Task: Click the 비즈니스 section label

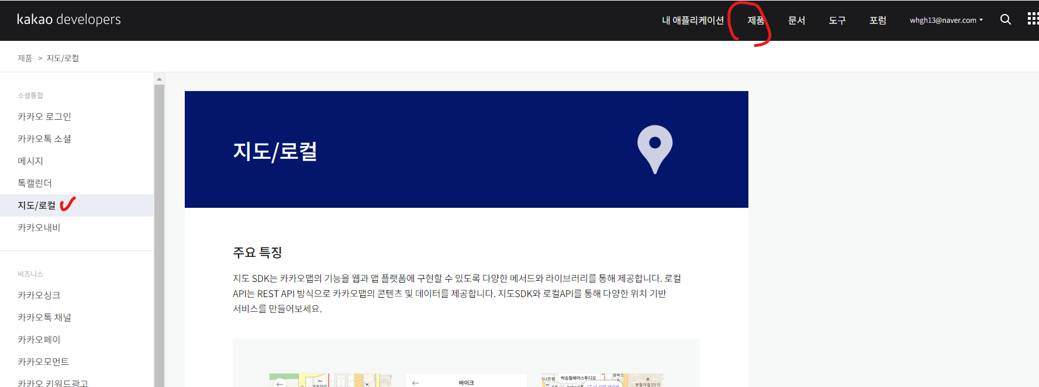Action: click(x=30, y=274)
